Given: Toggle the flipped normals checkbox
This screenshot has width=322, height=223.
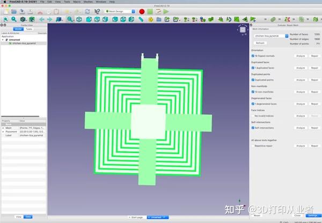Looking at the screenshot, I should (253, 56).
